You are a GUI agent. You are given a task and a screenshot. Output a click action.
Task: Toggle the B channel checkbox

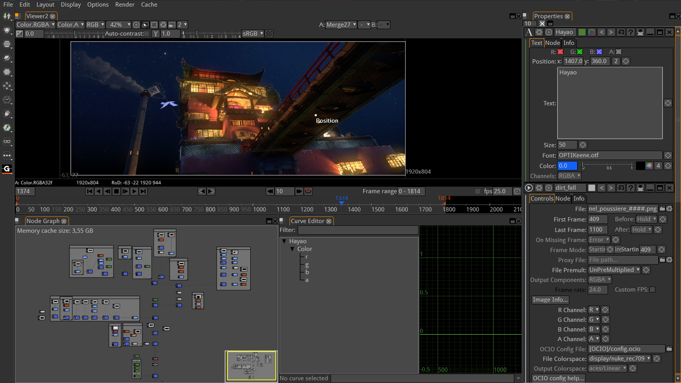[599, 52]
